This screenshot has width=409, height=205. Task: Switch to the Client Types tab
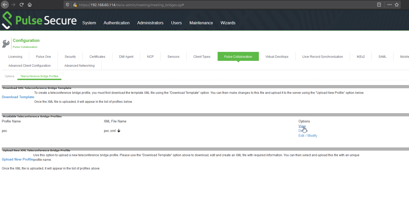[x=202, y=56]
